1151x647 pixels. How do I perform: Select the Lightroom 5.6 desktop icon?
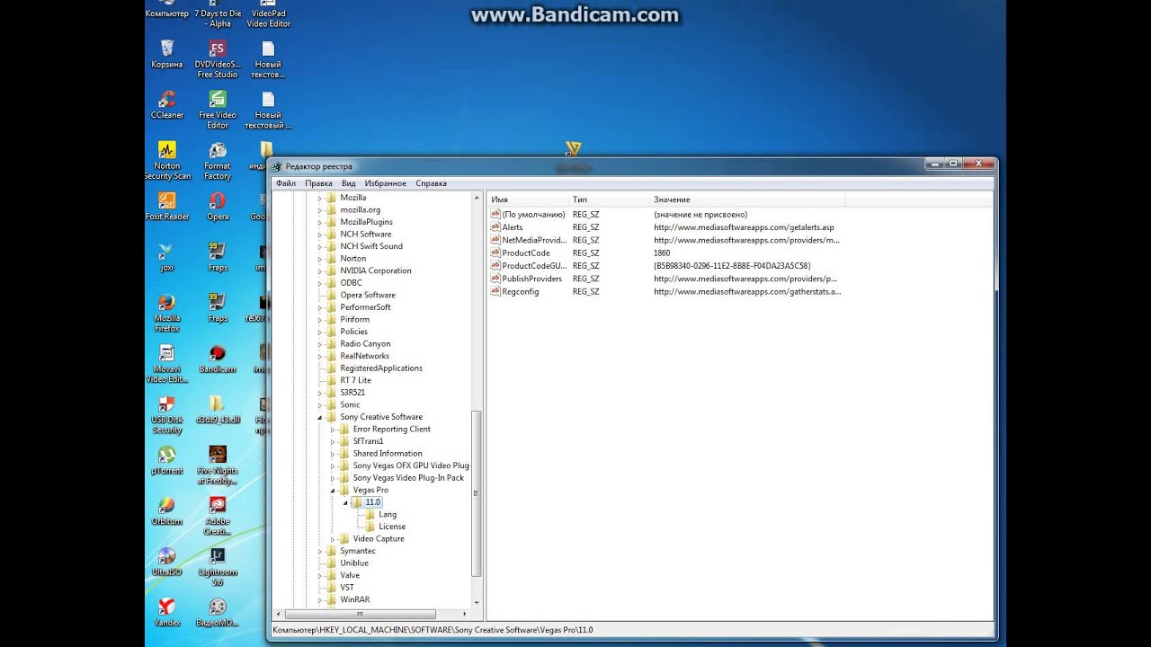point(217,567)
